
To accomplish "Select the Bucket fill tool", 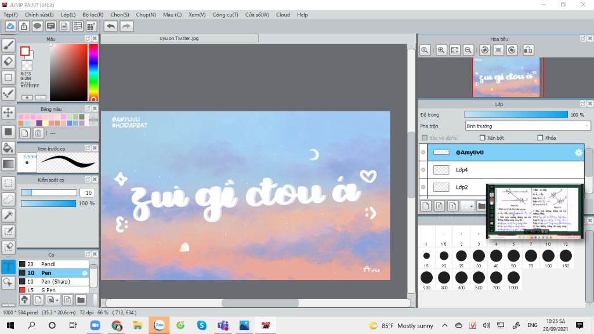I will (9, 148).
